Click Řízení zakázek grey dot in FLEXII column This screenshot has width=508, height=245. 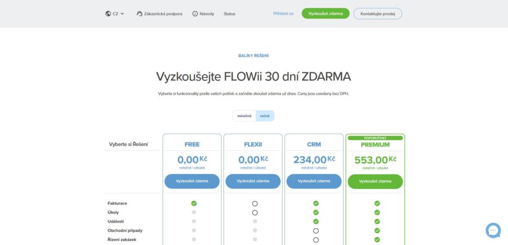(x=255, y=239)
